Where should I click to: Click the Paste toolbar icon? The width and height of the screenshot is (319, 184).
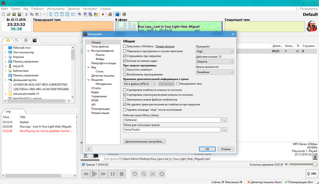click(x=37, y=14)
